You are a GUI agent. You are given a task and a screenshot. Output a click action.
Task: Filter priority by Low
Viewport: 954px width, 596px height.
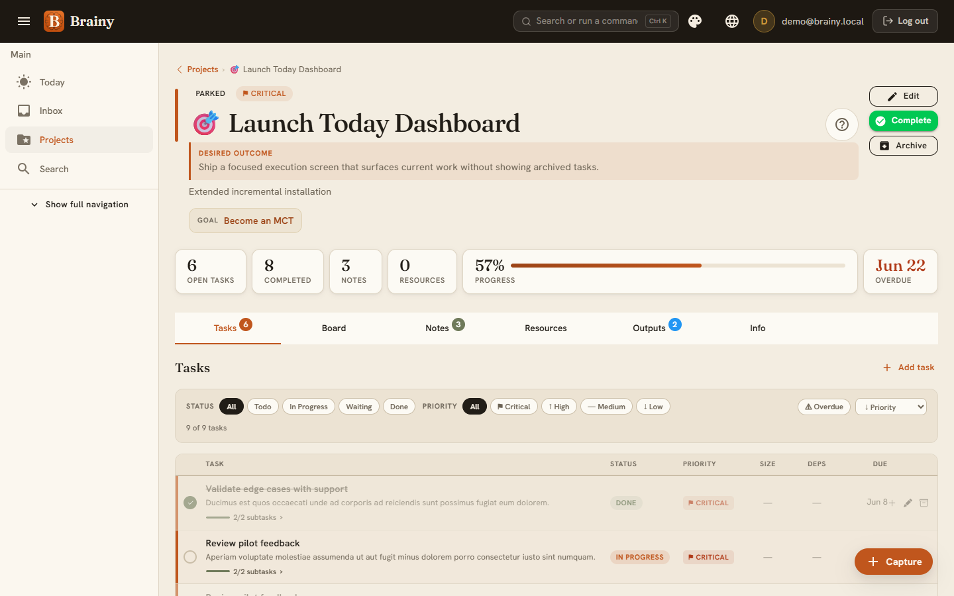[653, 407]
